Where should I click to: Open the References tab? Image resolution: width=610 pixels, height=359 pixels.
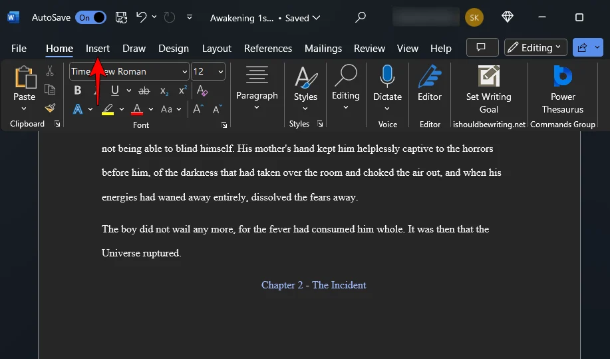pyautogui.click(x=268, y=49)
